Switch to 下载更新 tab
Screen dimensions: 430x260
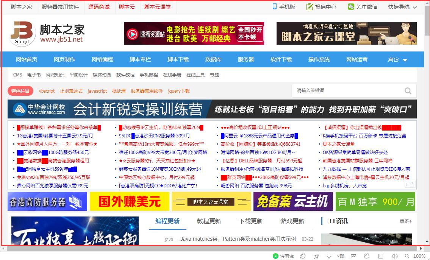(x=251, y=221)
